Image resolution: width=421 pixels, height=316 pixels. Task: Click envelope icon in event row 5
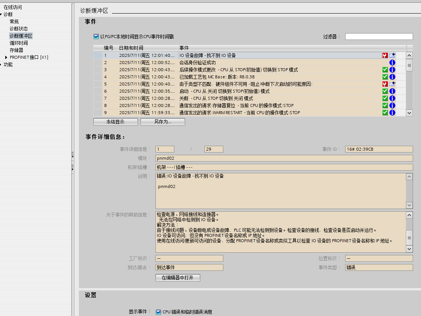tap(392, 84)
